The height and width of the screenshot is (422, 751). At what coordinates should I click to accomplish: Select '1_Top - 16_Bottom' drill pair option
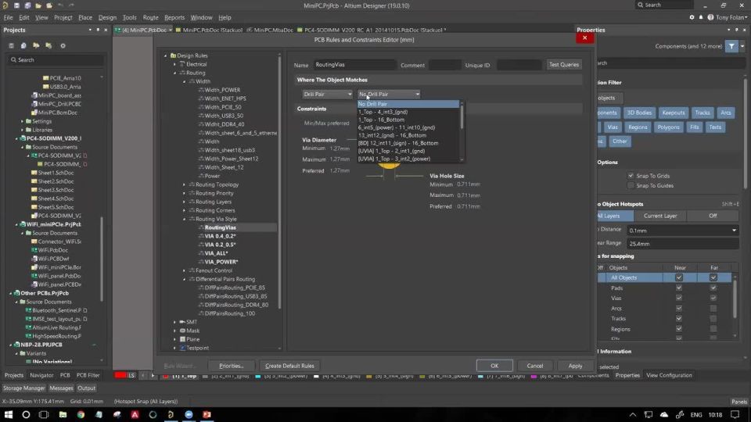[381, 120]
